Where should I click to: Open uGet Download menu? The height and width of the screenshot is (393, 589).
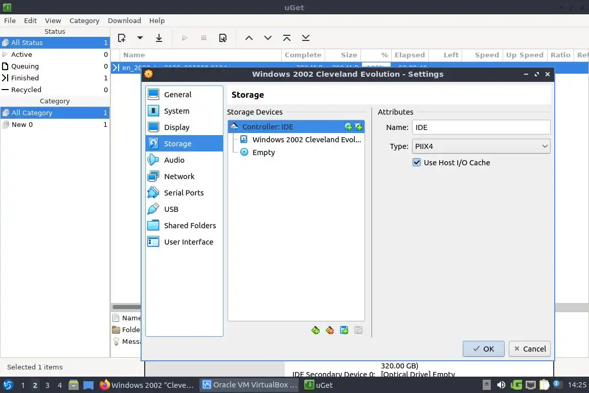click(124, 20)
